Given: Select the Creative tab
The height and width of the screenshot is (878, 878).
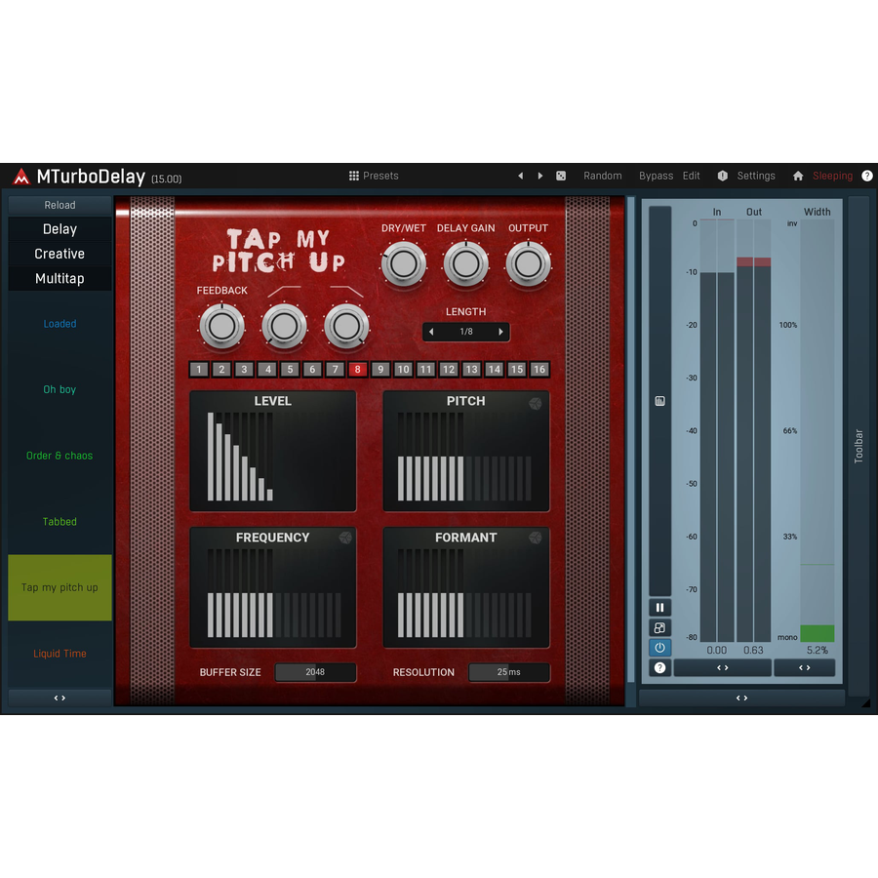Looking at the screenshot, I should pyautogui.click(x=60, y=254).
